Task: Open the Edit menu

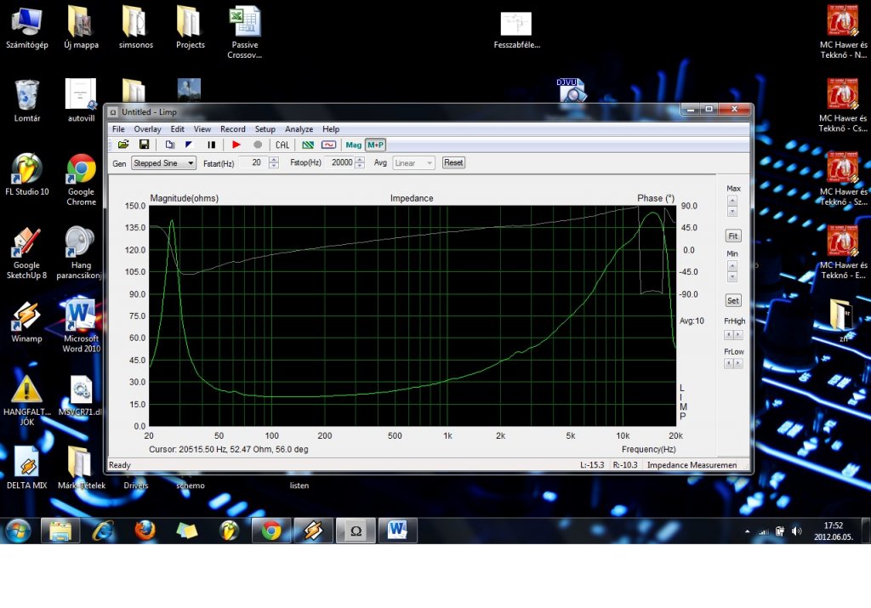Action: pyautogui.click(x=177, y=128)
